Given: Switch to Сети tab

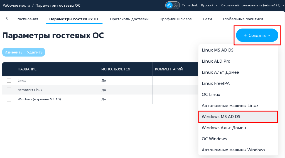Looking at the screenshot, I should pyautogui.click(x=207, y=19).
